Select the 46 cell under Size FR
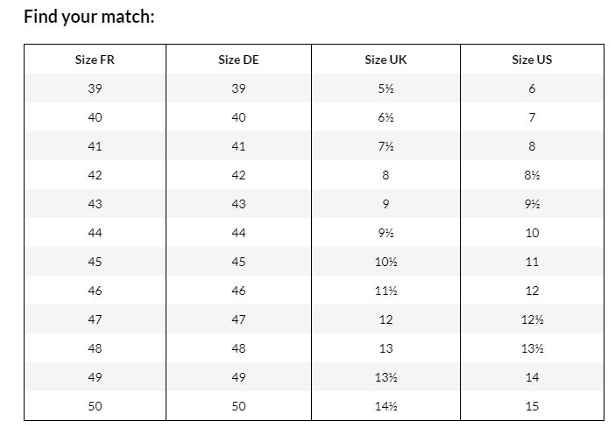Viewport: 615px width, 435px height. tap(95, 291)
